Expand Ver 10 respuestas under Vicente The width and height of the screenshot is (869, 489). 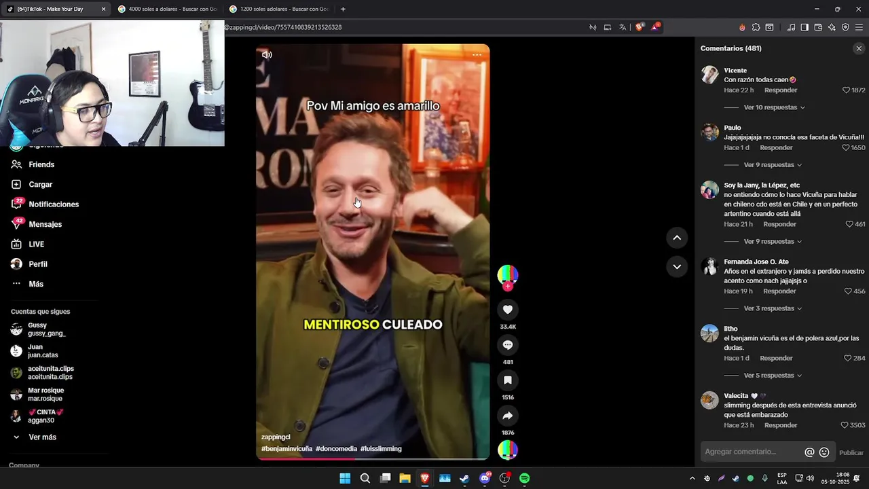click(774, 107)
